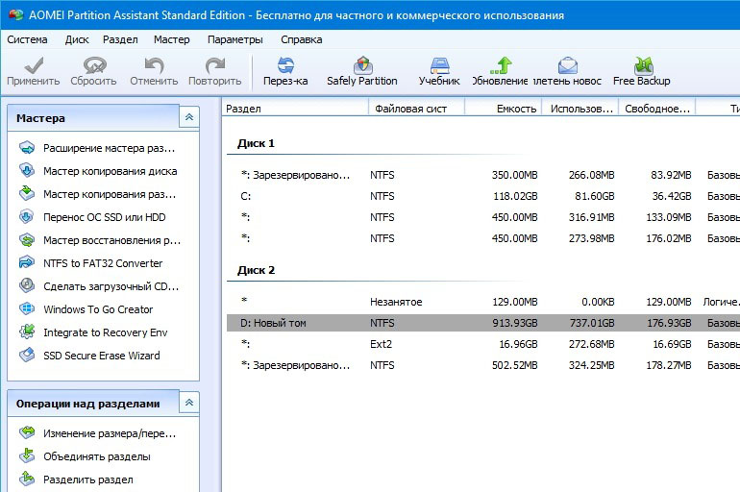The height and width of the screenshot is (492, 740).
Task: Select the partition with 273.98MB used
Action: pos(483,238)
